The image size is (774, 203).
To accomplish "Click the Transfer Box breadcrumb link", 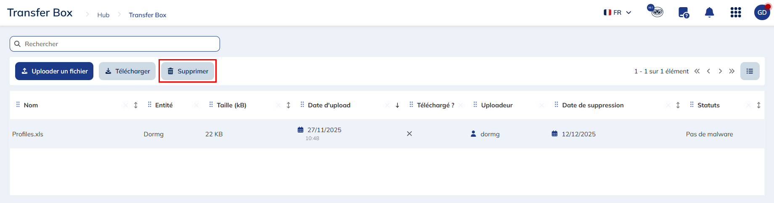I will click(147, 15).
